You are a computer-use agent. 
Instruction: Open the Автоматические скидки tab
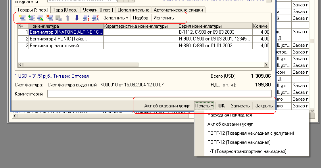click(x=179, y=10)
